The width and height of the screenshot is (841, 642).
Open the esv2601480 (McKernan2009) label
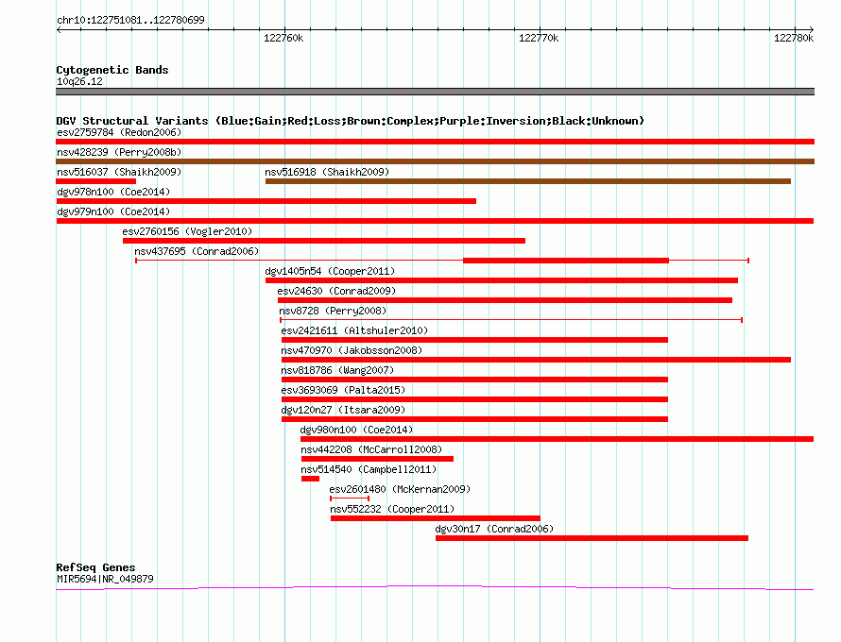[x=400, y=489]
